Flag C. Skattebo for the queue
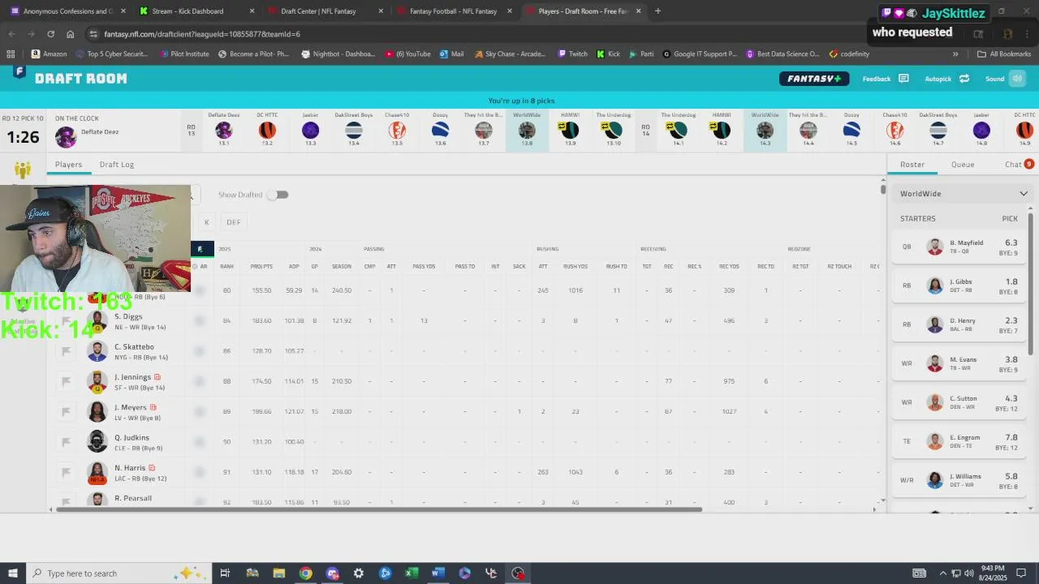The height and width of the screenshot is (584, 1039). (67, 351)
